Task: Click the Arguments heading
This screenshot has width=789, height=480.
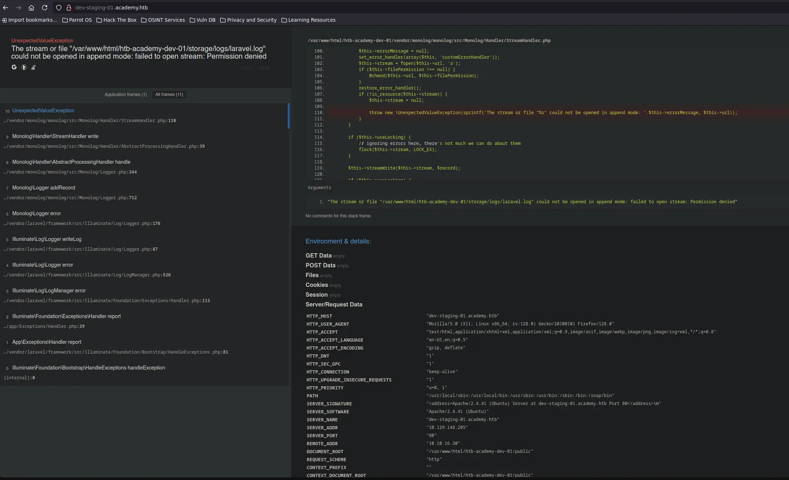Action: pyautogui.click(x=319, y=188)
